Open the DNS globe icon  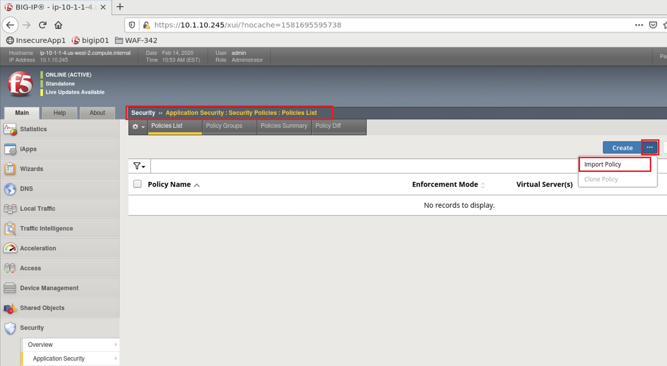pyautogui.click(x=10, y=189)
